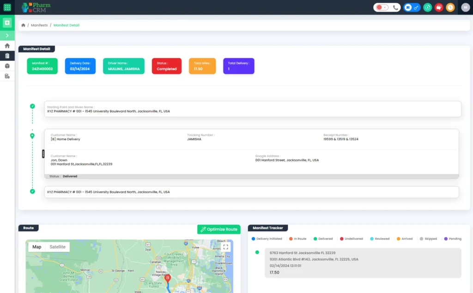Click the green plus icon in the sidebar
This screenshot has height=293, width=473.
coord(7,23)
